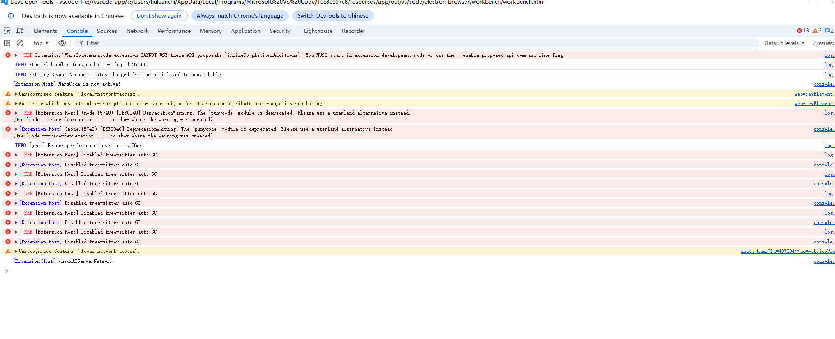Select the Console tab
The width and height of the screenshot is (835, 339).
(77, 31)
